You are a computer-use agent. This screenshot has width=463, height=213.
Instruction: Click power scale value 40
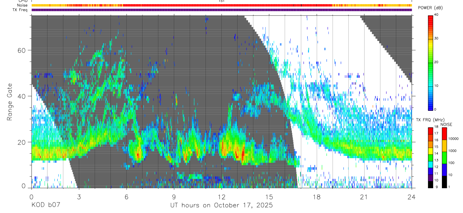click(x=436, y=15)
